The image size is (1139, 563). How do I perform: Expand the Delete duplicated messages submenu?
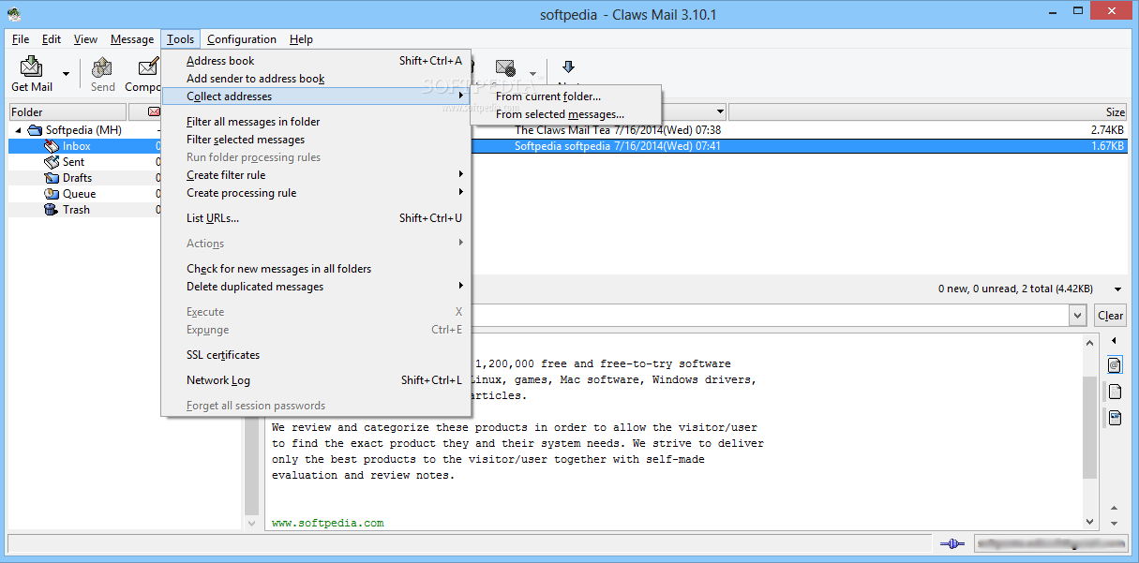tap(316, 287)
